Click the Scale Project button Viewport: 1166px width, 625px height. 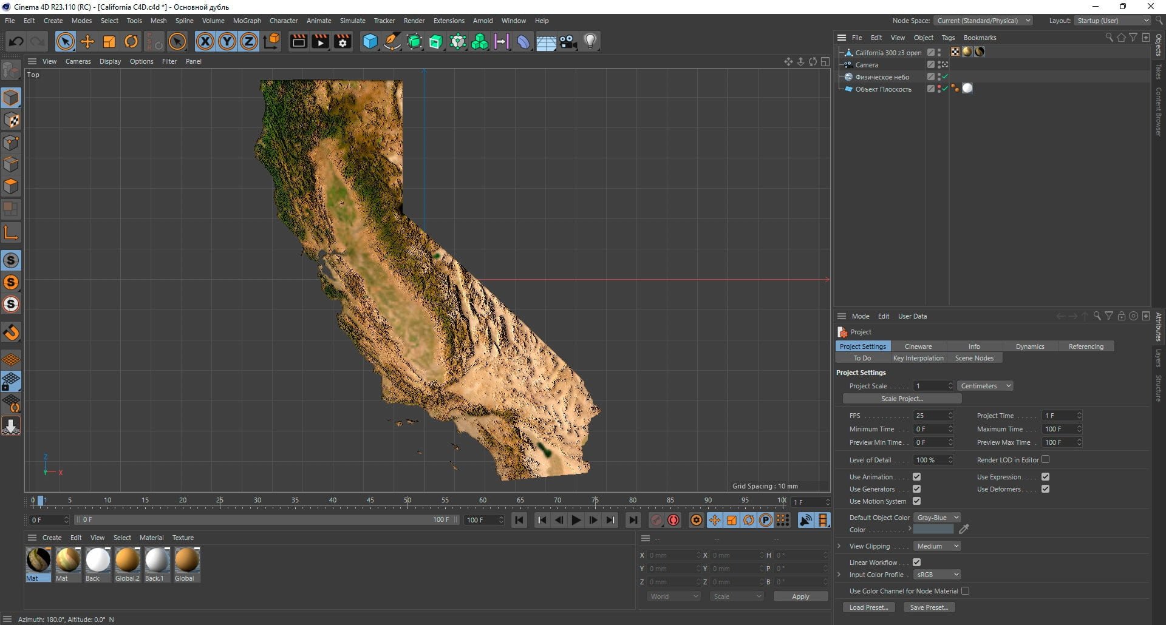click(x=902, y=399)
